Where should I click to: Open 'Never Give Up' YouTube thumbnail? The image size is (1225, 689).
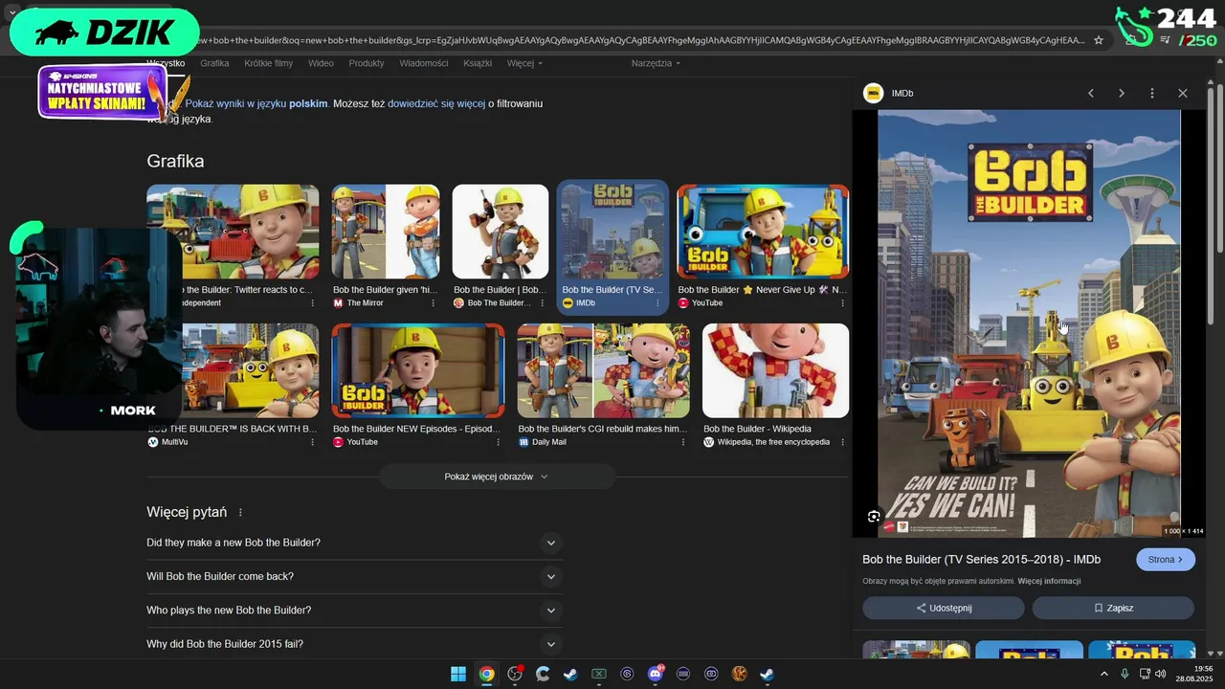[763, 232]
